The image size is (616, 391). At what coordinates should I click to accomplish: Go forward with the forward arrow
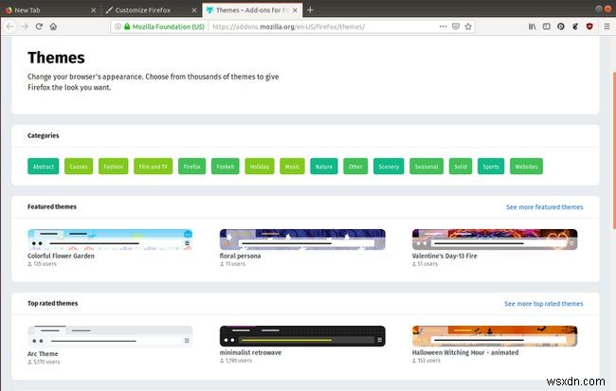pos(25,27)
